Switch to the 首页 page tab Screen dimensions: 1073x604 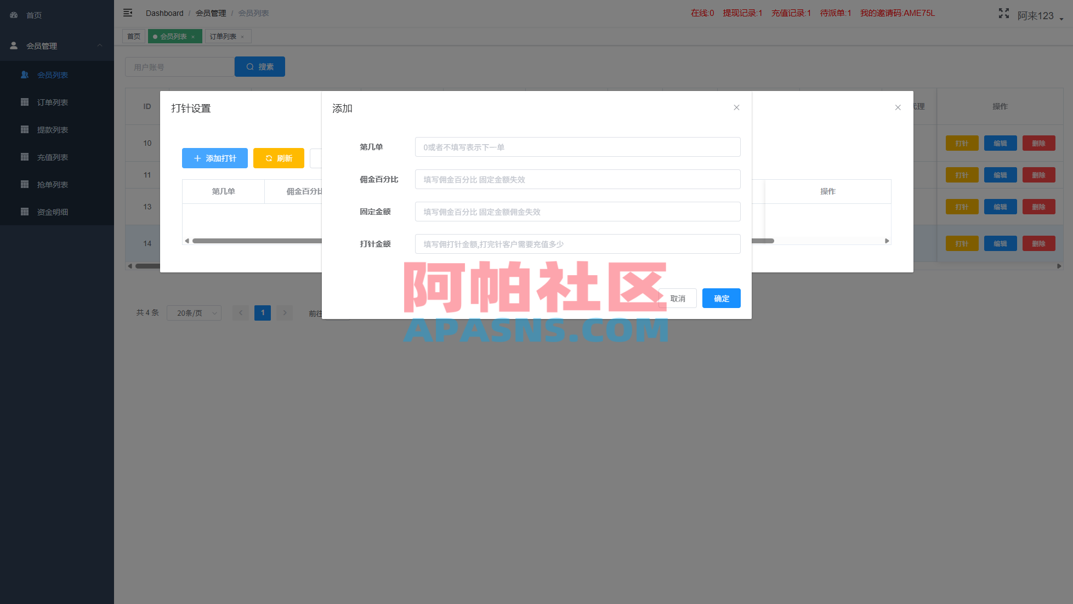click(134, 36)
